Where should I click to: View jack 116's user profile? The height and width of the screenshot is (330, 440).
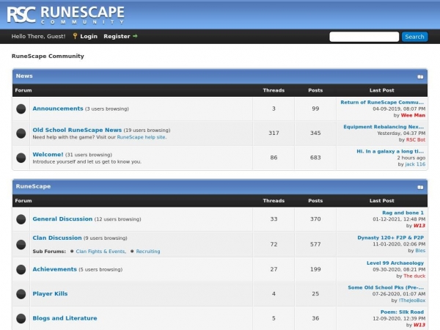415,164
